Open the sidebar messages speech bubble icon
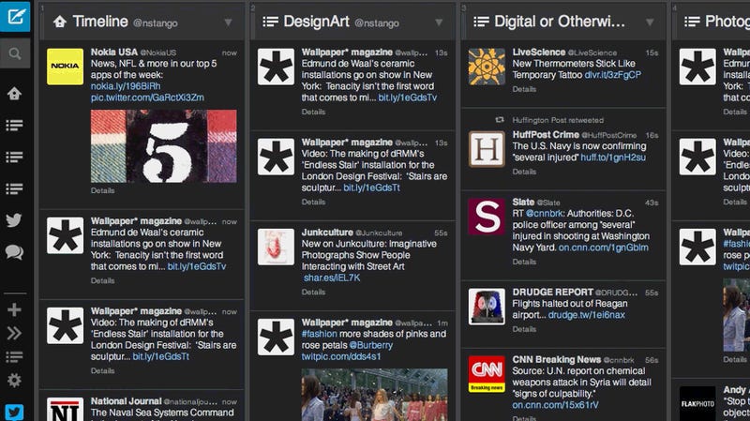The width and height of the screenshot is (750, 421). tap(14, 251)
